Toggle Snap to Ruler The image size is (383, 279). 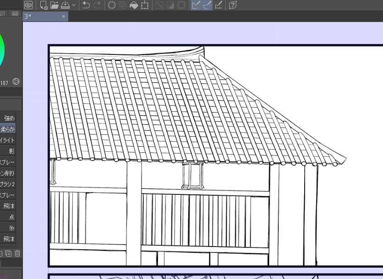click(196, 5)
